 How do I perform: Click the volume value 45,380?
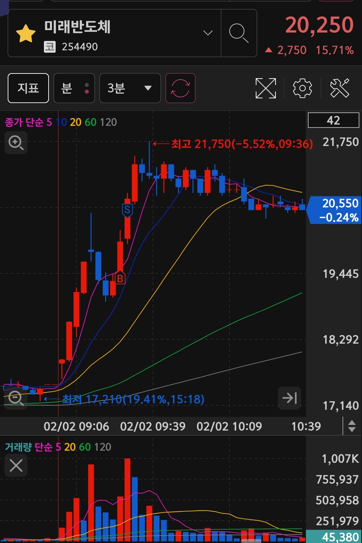point(340,537)
